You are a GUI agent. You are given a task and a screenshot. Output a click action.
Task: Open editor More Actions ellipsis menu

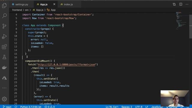pos(187,4)
